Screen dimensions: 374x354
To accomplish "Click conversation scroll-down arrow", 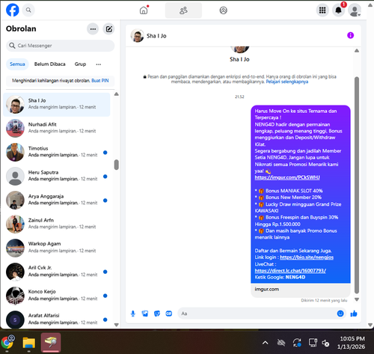I will (x=357, y=299).
